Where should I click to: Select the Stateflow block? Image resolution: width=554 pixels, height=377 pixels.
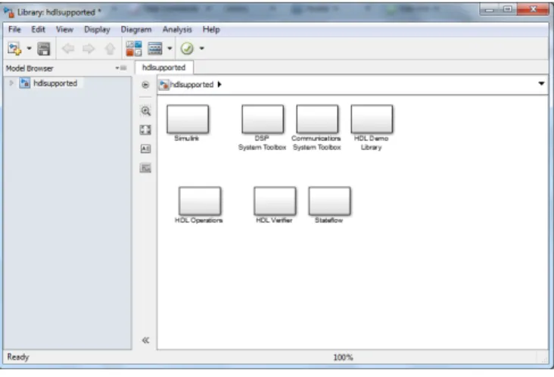pyautogui.click(x=330, y=201)
